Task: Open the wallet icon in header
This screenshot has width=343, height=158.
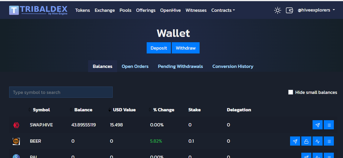Action: [x=289, y=10]
